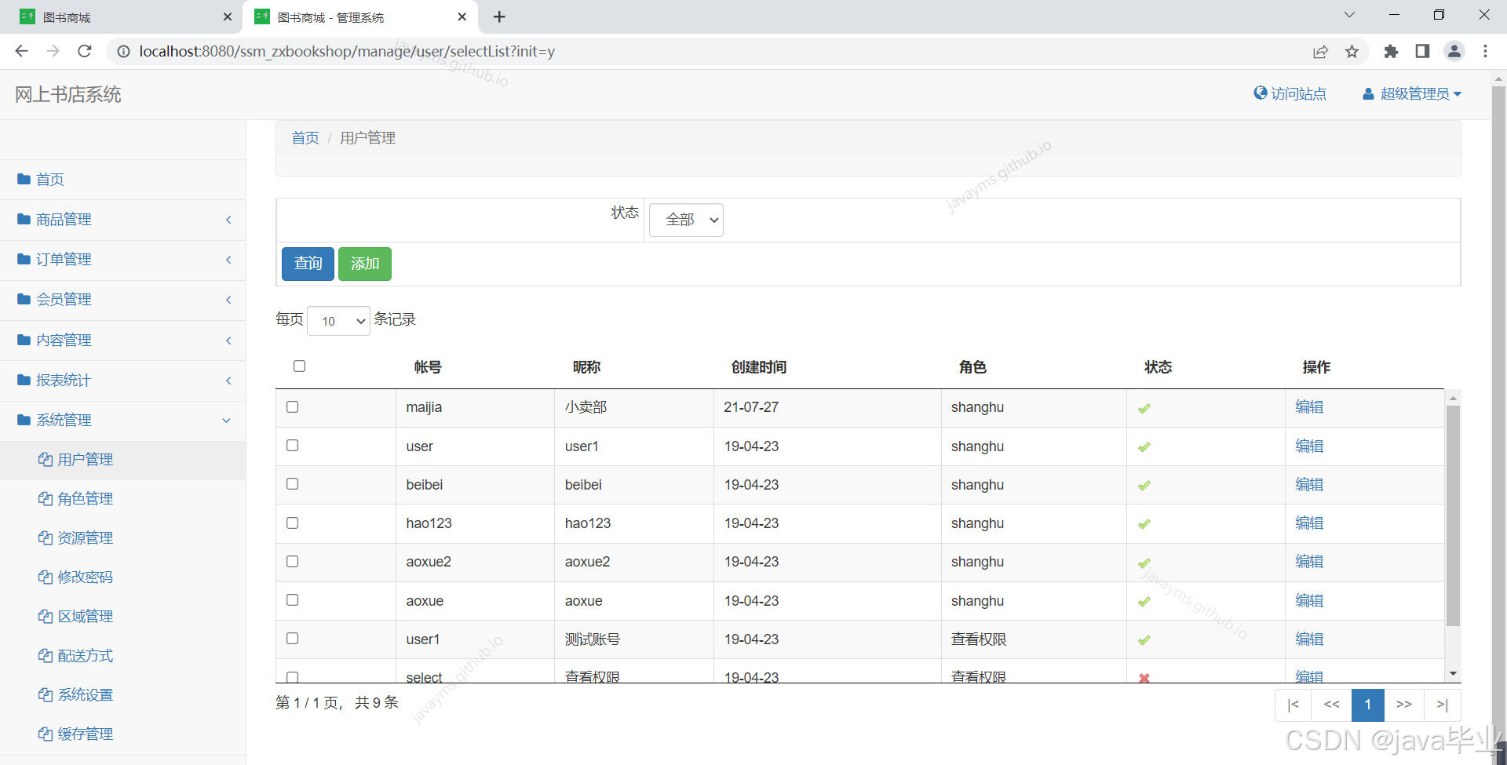Open a new browser tab with plus
This screenshot has width=1507, height=765.
(x=499, y=16)
